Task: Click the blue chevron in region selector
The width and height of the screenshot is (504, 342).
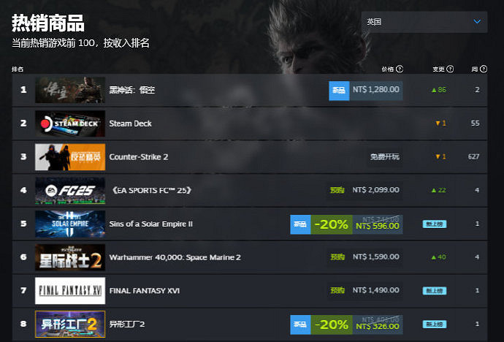Action: [477, 21]
